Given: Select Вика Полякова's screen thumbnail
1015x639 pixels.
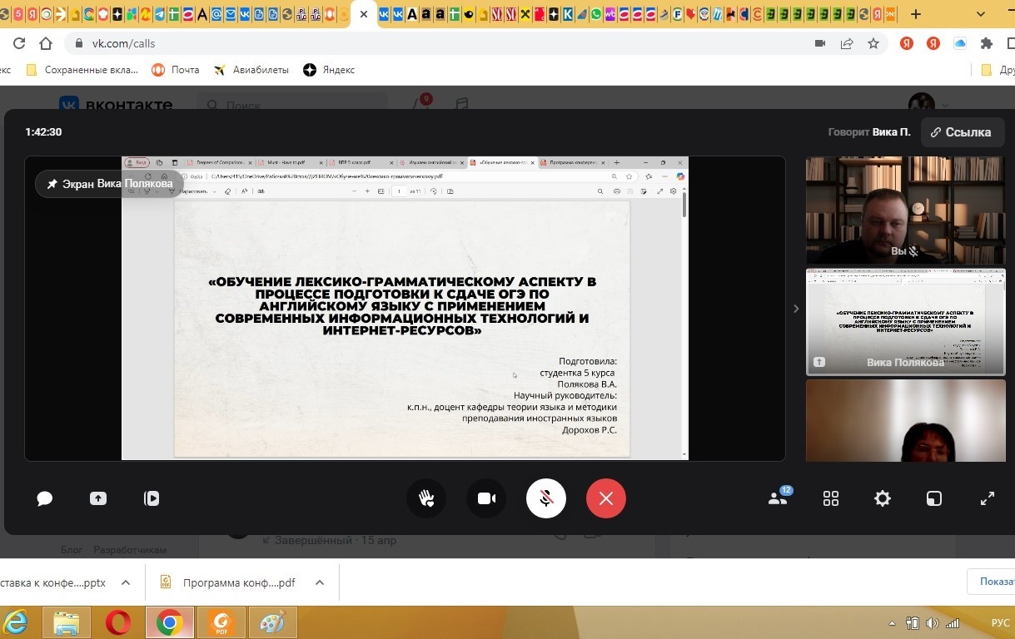Looking at the screenshot, I should [905, 321].
